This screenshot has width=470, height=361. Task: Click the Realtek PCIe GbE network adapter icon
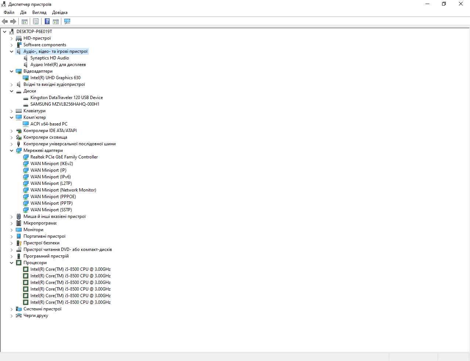coord(26,157)
